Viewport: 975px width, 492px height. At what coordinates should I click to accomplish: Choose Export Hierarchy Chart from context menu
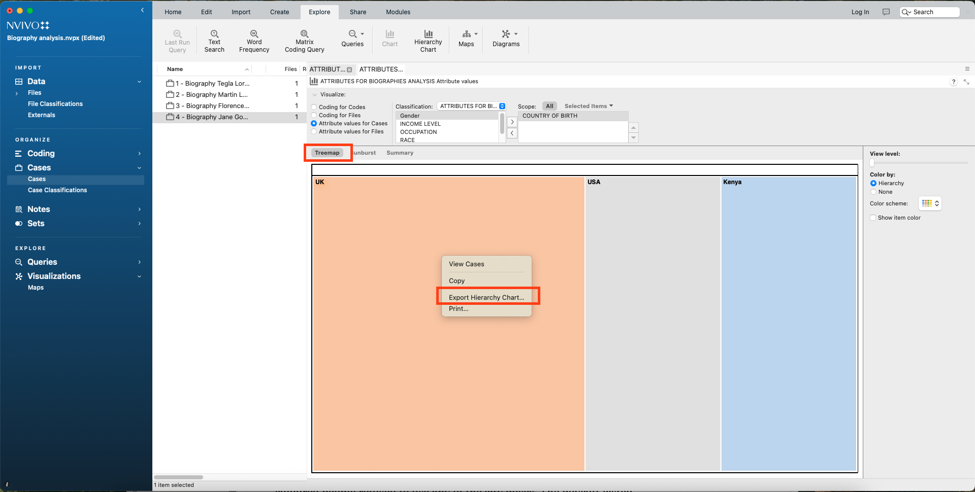coord(486,297)
